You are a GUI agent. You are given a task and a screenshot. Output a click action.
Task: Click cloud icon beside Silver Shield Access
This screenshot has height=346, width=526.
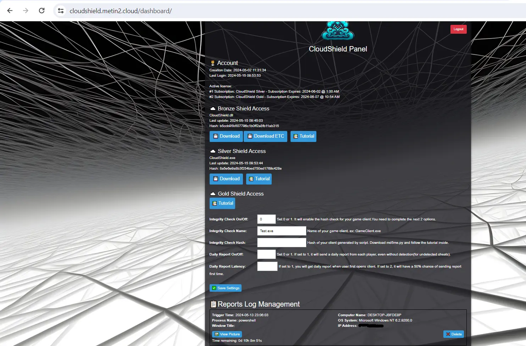213,151
